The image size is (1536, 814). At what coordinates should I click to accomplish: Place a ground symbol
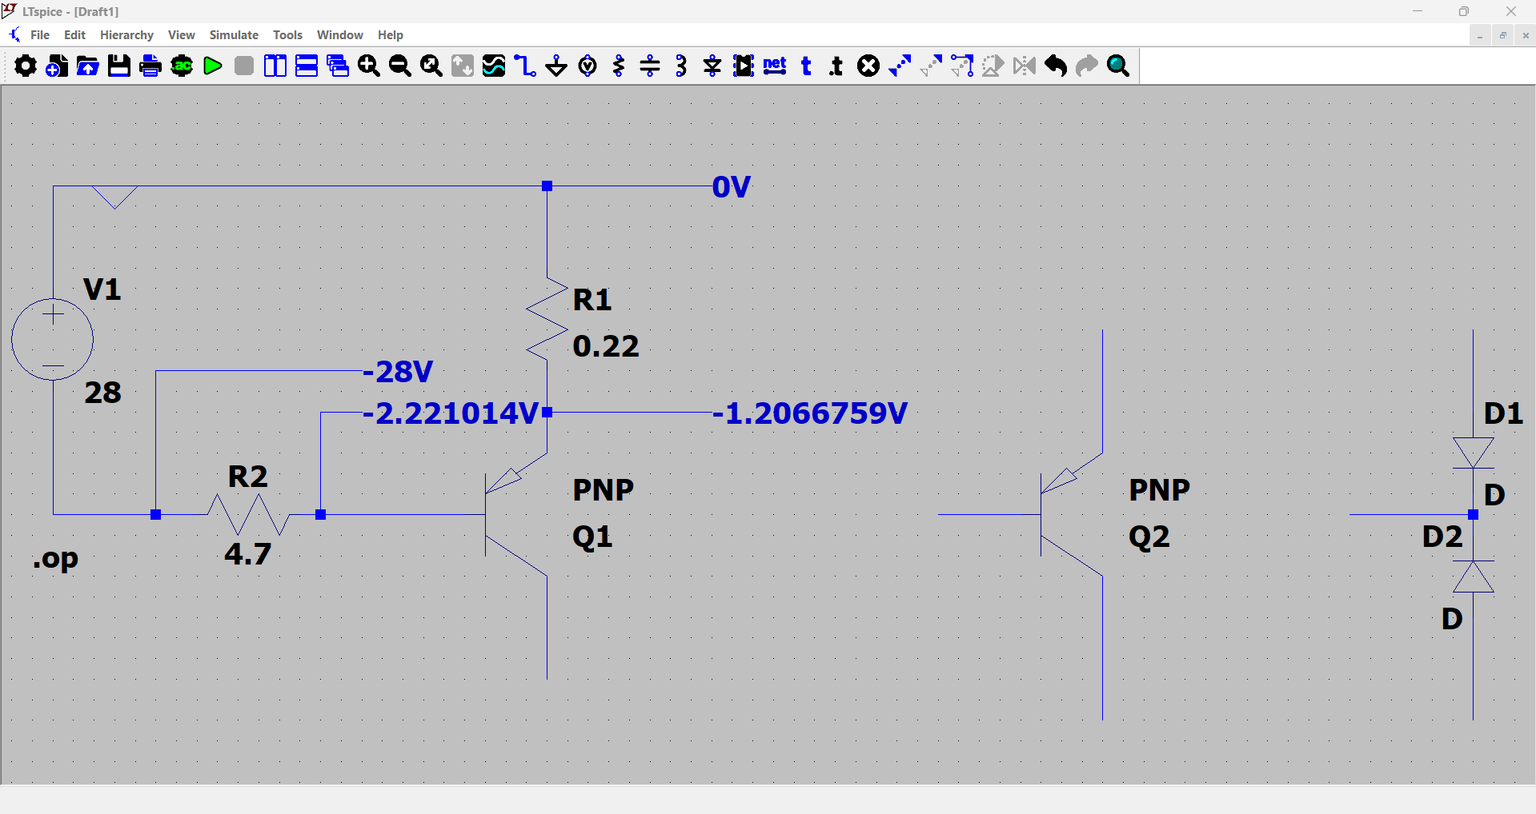pos(556,66)
